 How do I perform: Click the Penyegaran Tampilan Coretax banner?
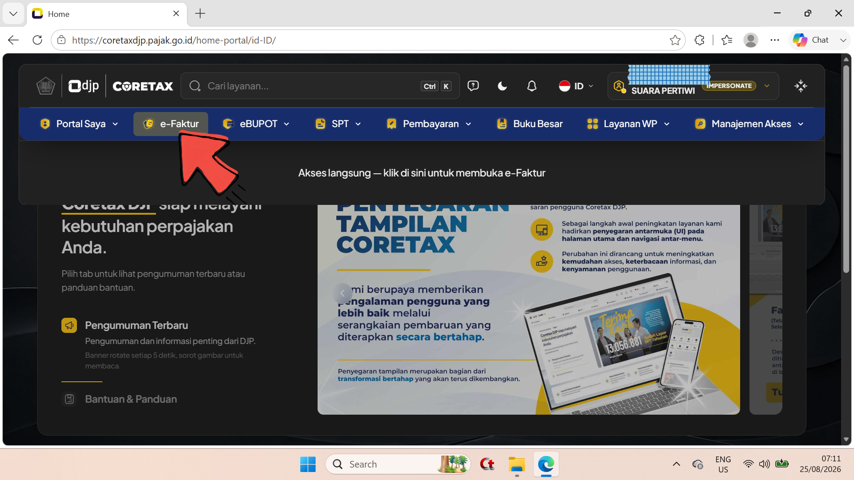pyautogui.click(x=528, y=310)
